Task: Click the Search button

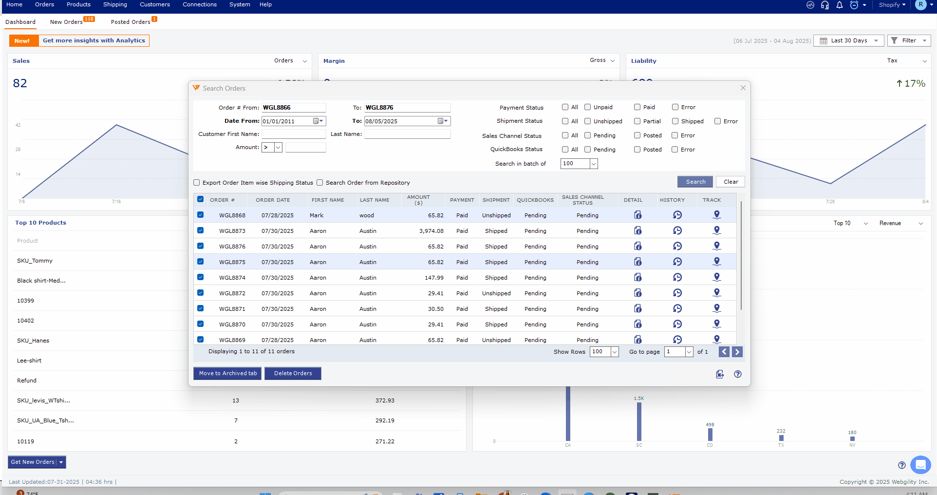Action: pyautogui.click(x=695, y=182)
